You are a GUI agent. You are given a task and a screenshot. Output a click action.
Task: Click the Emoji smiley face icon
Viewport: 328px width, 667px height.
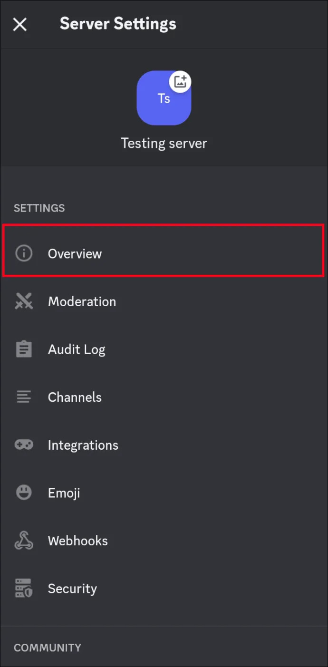coord(24,493)
